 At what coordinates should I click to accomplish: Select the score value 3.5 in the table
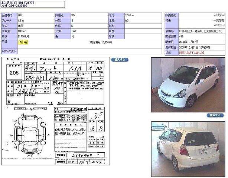coord(73,15)
